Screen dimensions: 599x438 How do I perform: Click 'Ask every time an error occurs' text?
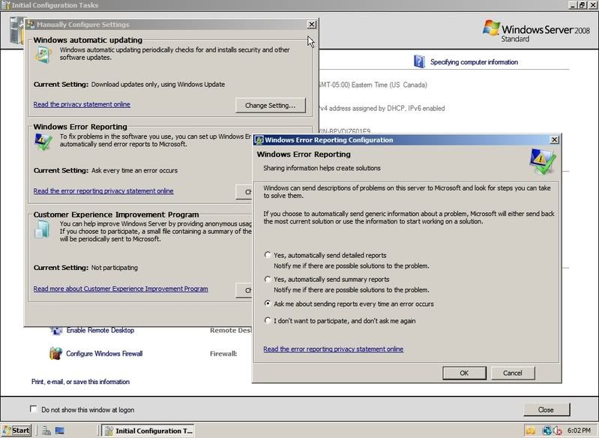(134, 170)
